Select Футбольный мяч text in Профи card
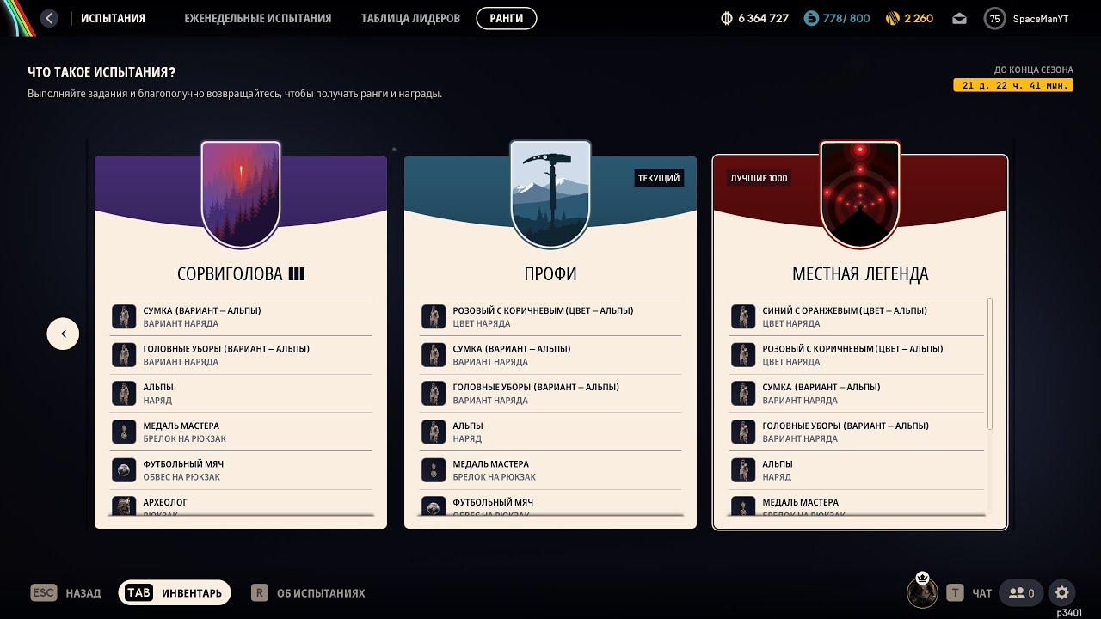This screenshot has height=619, width=1101. point(493,502)
